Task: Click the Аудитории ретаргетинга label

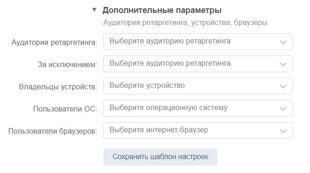Action: click(54, 42)
